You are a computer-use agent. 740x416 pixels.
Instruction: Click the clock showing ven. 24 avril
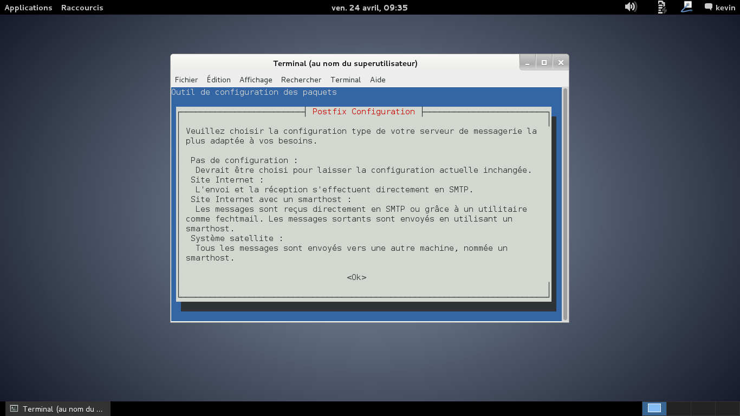pos(369,8)
